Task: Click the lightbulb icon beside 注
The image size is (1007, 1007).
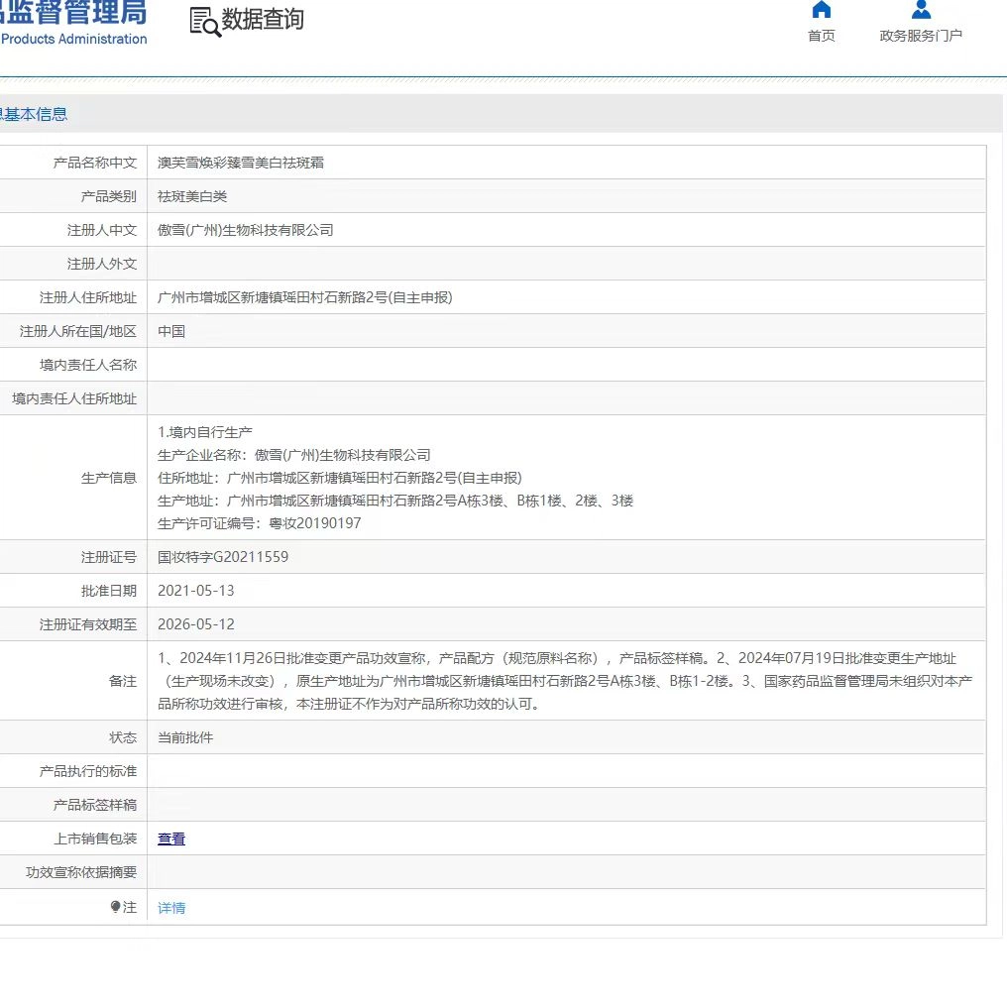Action: click(116, 907)
